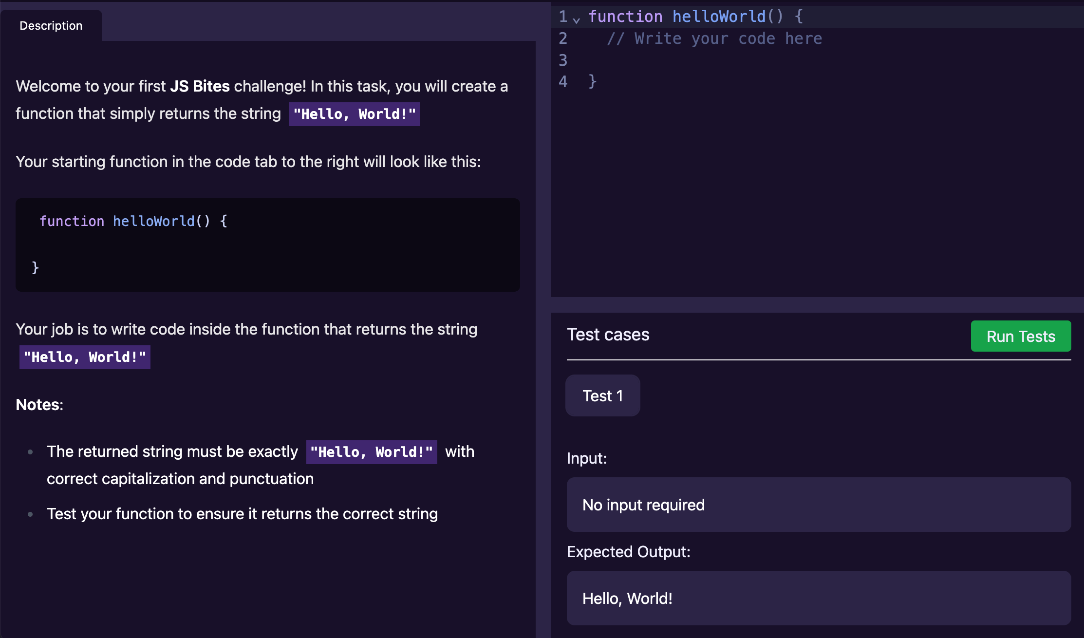Open the Description tab
1084x638 pixels.
[x=51, y=26]
